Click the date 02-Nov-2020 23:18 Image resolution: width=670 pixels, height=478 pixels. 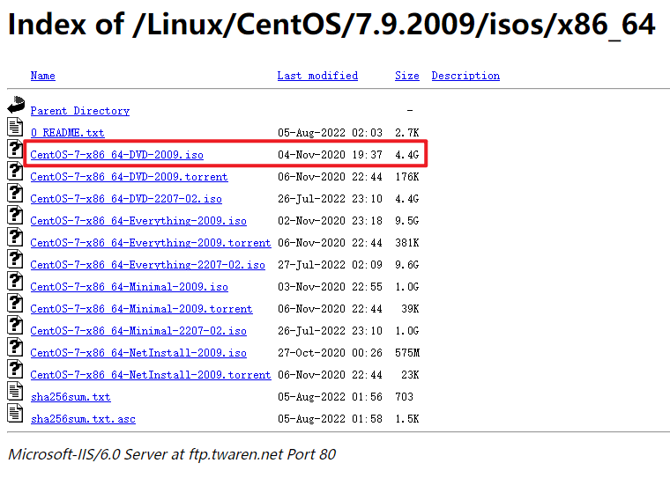[330, 221]
